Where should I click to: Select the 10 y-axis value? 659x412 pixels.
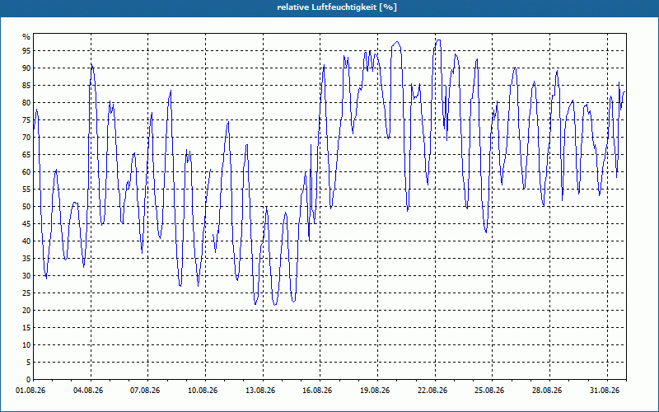coord(26,344)
